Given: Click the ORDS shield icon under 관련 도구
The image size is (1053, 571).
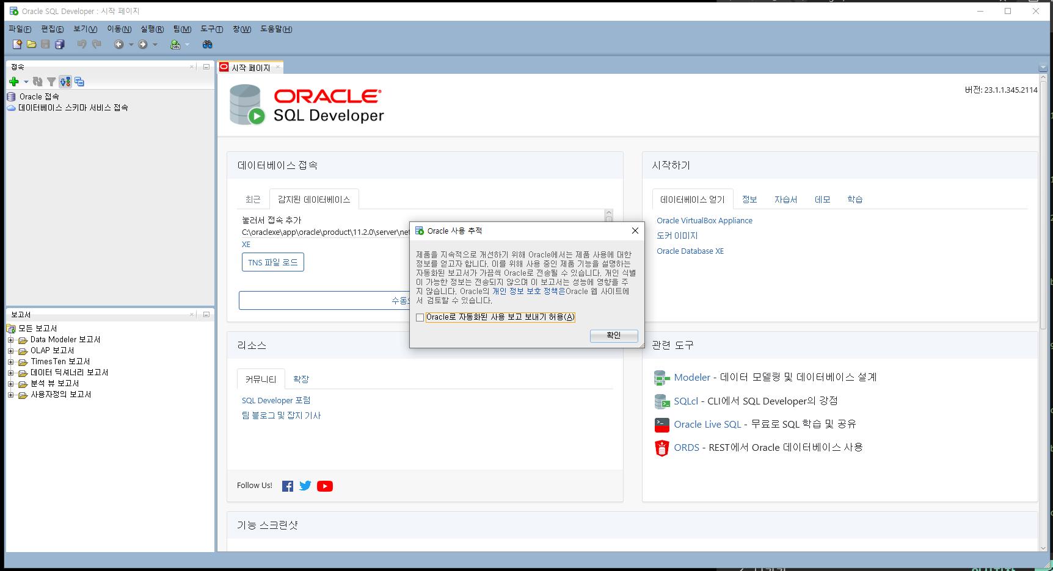Looking at the screenshot, I should coord(661,448).
